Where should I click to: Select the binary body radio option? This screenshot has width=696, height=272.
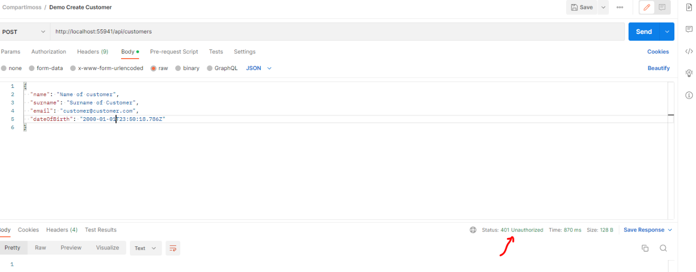[178, 68]
